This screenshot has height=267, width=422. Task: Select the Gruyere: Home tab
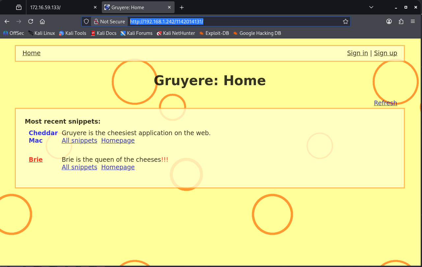pyautogui.click(x=138, y=7)
